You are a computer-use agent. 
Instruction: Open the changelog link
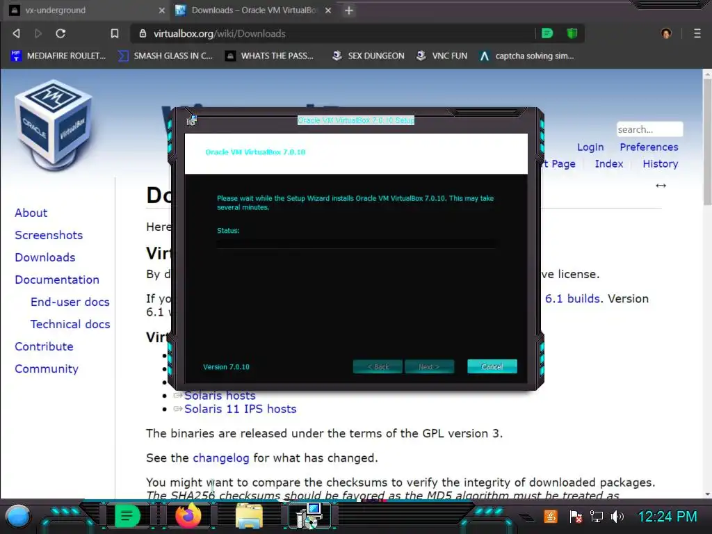220,458
